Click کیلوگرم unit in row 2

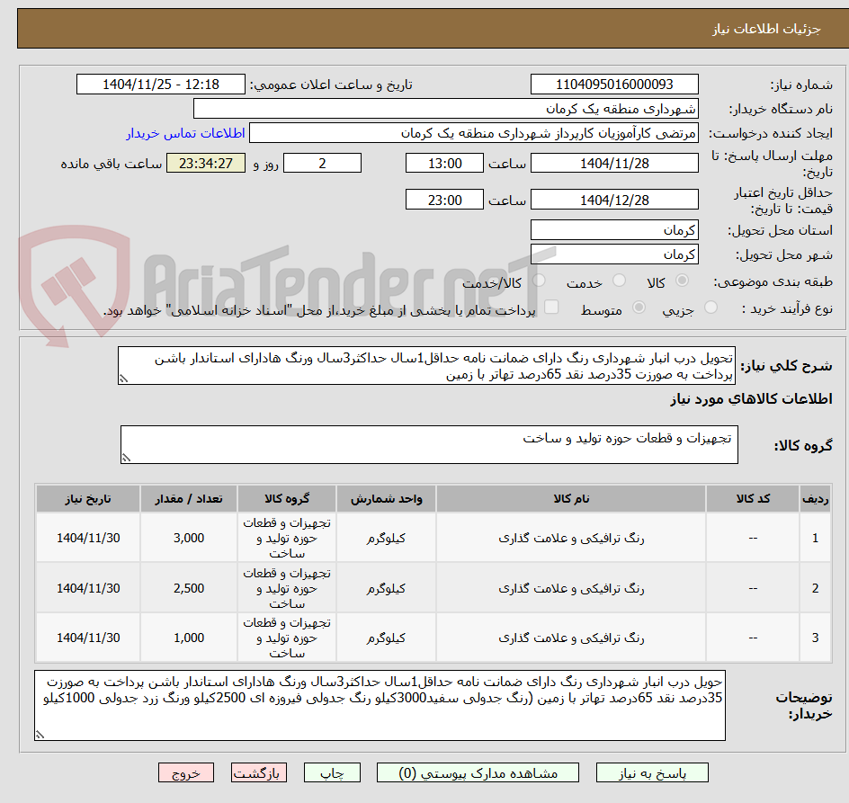click(x=386, y=589)
